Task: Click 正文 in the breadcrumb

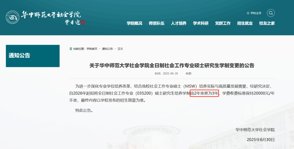Action: [x=120, y=49]
